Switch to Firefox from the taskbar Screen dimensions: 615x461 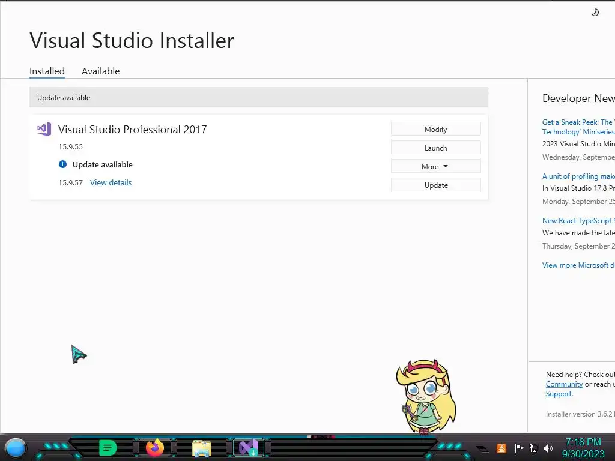click(x=155, y=448)
